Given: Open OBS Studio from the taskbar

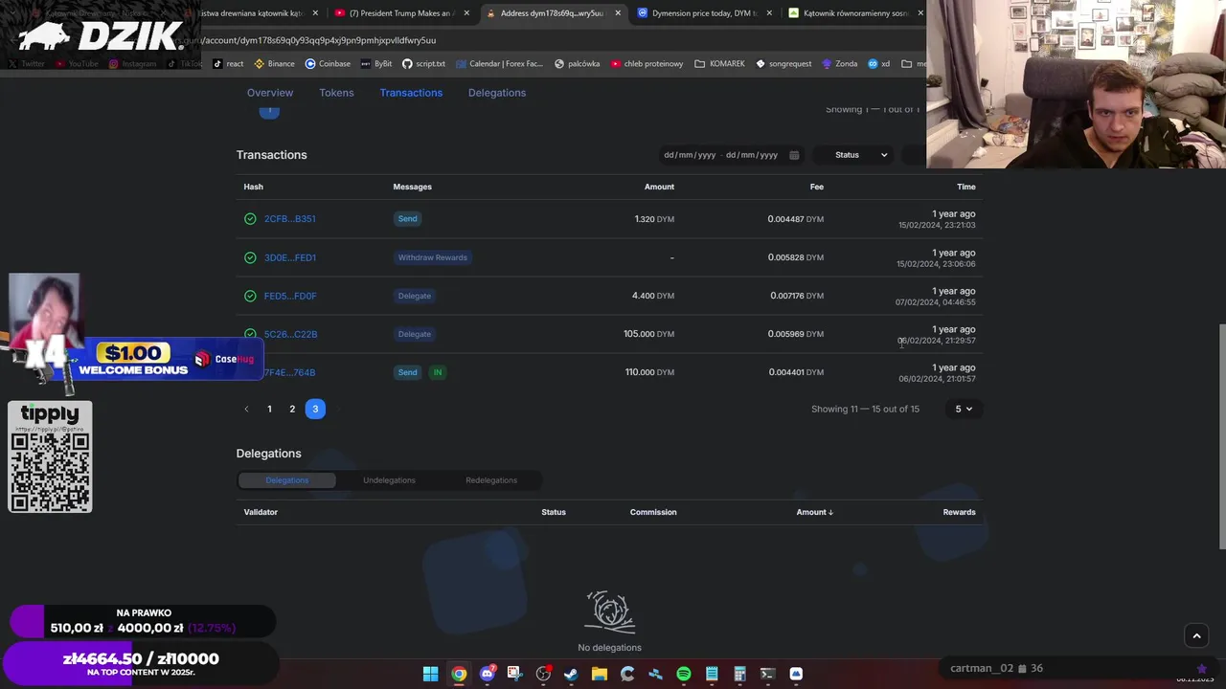Looking at the screenshot, I should coord(543,674).
